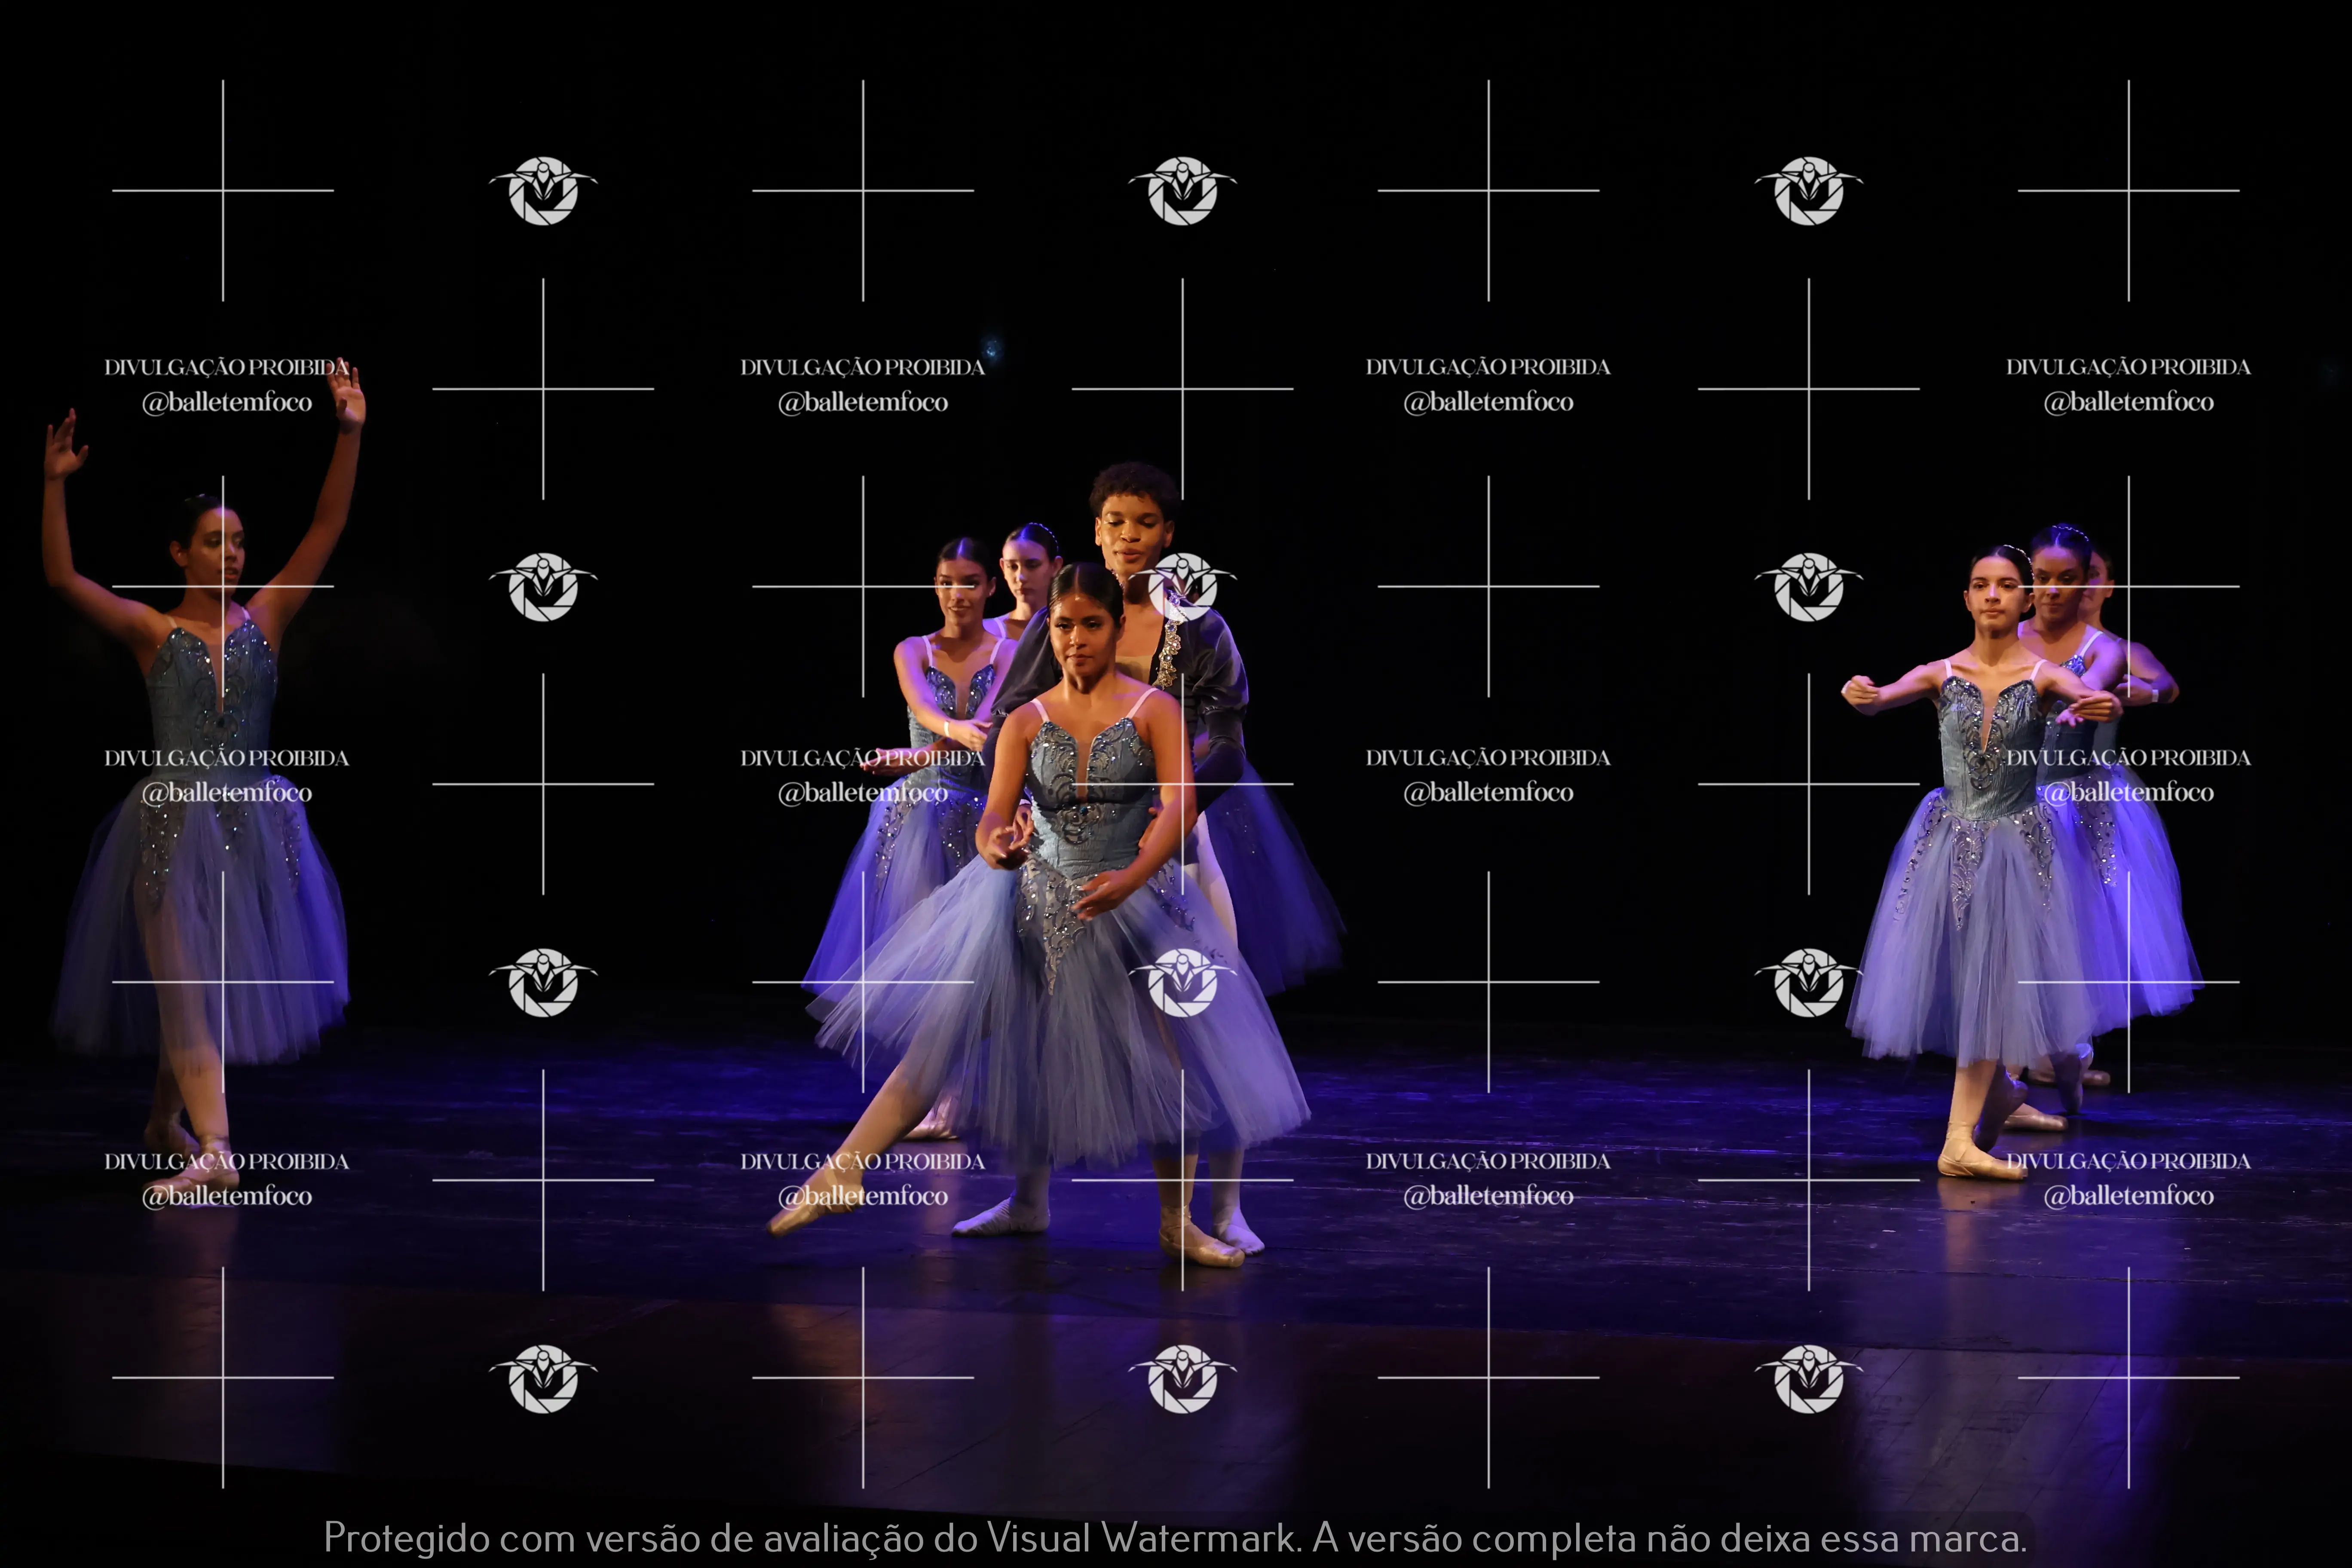Viewport: 2352px width, 1568px height.
Task: Click the @balletemfoco text over the left ballerina's raised hand
Action: click(227, 402)
